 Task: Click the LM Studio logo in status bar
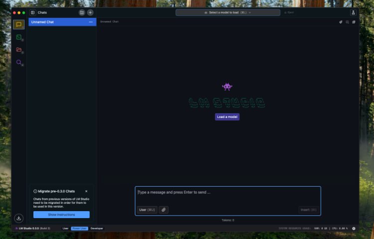click(16, 229)
